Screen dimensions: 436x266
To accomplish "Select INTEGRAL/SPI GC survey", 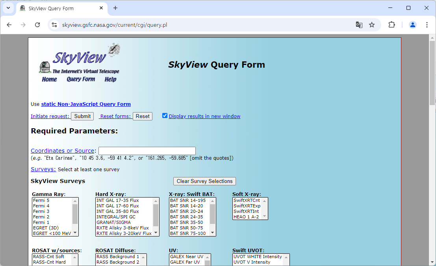I will [124, 217].
